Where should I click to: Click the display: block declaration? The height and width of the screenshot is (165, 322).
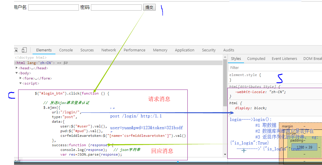(x=251, y=108)
